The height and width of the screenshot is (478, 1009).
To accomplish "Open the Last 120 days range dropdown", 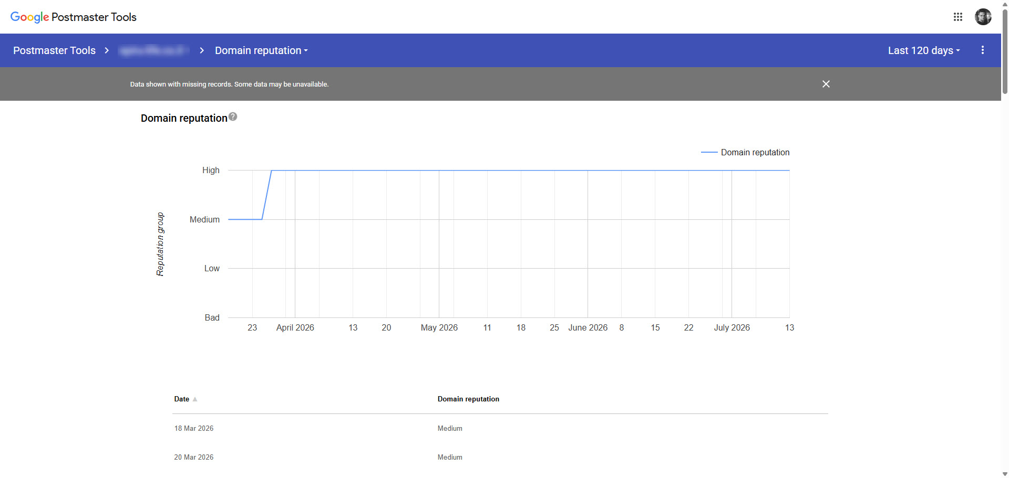I will (924, 50).
